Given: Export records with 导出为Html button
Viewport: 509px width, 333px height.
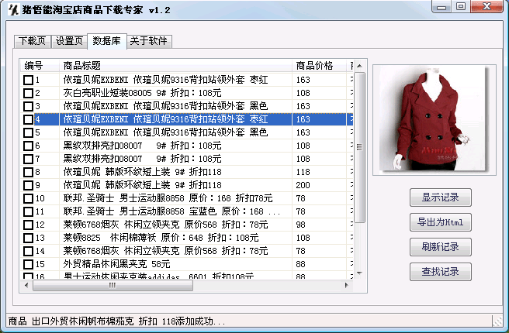Looking at the screenshot, I should click(x=441, y=222).
